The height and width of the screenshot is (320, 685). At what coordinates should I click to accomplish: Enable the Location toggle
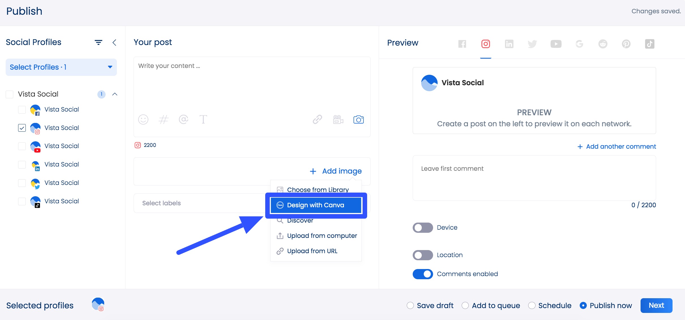pyautogui.click(x=422, y=255)
